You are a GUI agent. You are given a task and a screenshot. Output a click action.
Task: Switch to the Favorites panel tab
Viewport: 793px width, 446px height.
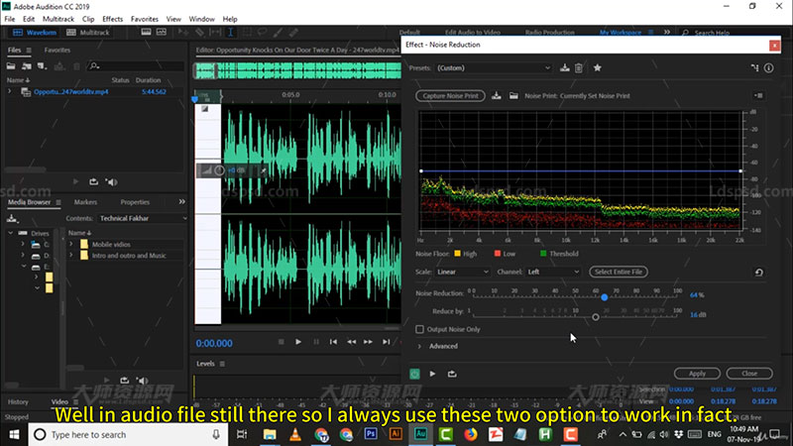coord(57,51)
